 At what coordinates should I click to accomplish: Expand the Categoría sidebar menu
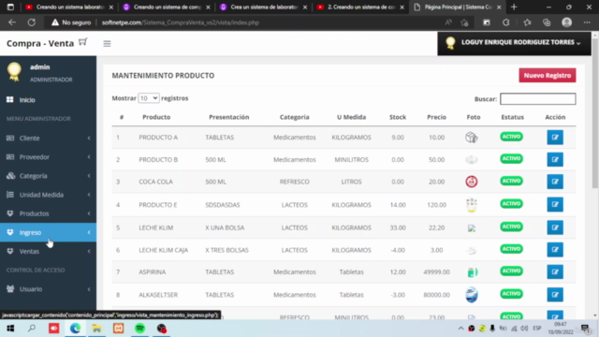pos(48,176)
